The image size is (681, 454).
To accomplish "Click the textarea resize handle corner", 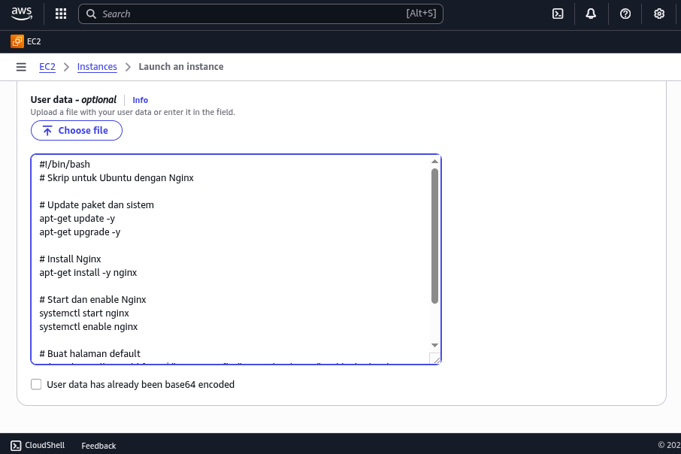I will point(436,359).
